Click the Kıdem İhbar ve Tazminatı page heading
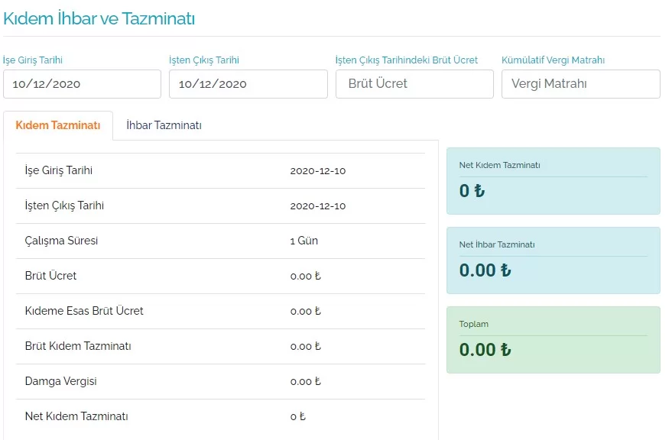Viewport: 672px width, 440px height. [99, 19]
